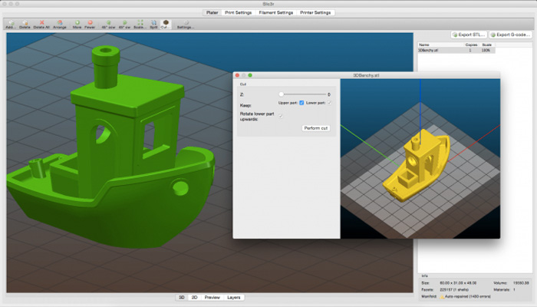Open the Scale tool icon
The width and height of the screenshot is (537, 307).
point(140,24)
